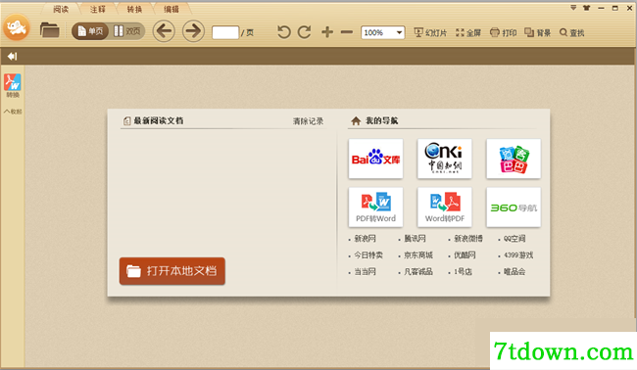Image resolution: width=637 pixels, height=370 pixels.
Task: Rotate page counterclockwise
Action: 283,32
